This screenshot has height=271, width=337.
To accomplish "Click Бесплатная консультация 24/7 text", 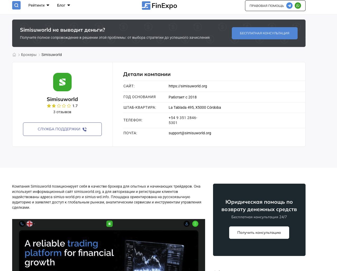I will click(x=259, y=217).
